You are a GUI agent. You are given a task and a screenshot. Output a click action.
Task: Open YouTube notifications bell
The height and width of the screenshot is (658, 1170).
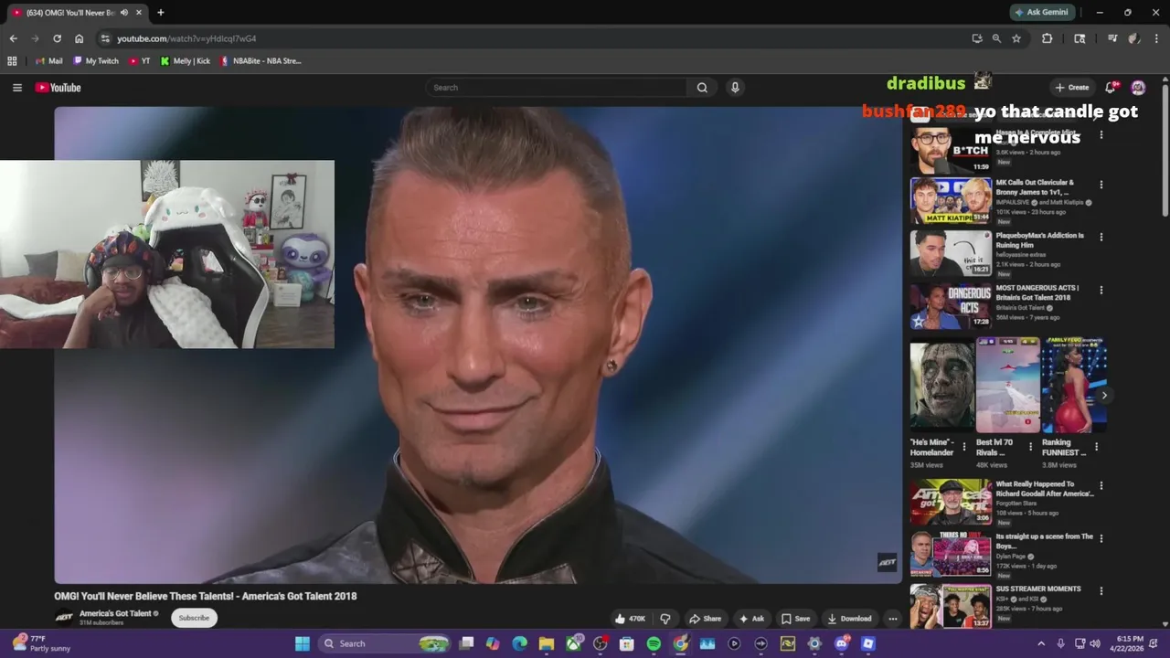click(x=1111, y=88)
